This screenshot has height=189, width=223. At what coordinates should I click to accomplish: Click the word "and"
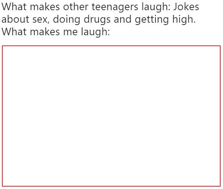click(x=122, y=19)
